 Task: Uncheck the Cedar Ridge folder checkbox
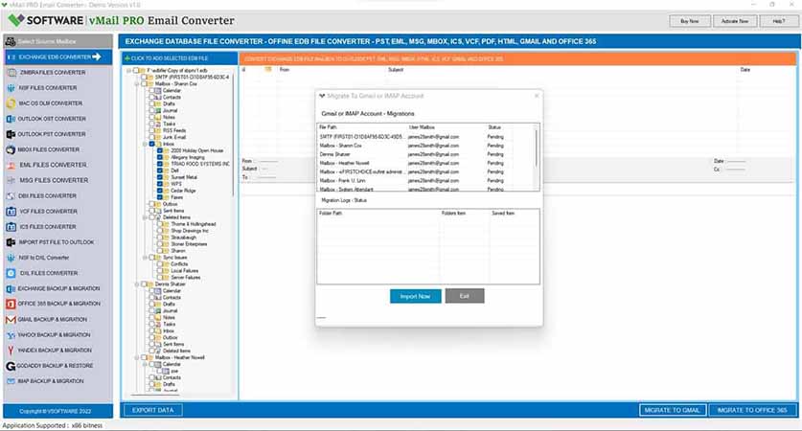coord(160,191)
